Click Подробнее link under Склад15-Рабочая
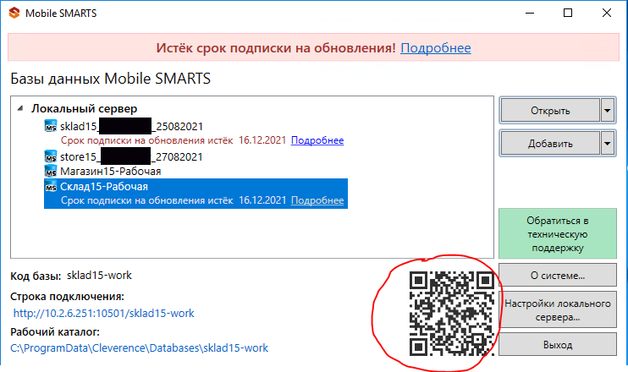 [x=317, y=200]
